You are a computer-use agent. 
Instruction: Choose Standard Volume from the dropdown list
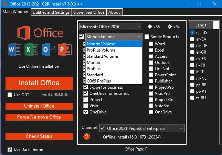(x=114, y=56)
